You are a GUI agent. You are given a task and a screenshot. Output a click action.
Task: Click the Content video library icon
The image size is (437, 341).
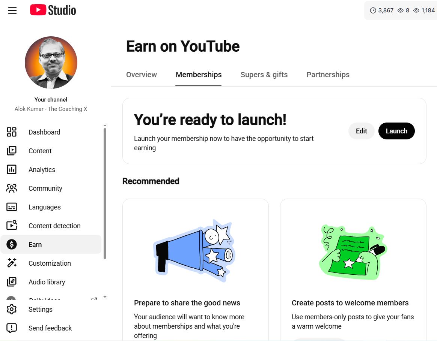coord(11,151)
